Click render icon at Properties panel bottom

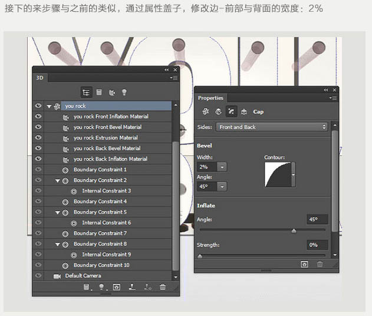[305, 264]
